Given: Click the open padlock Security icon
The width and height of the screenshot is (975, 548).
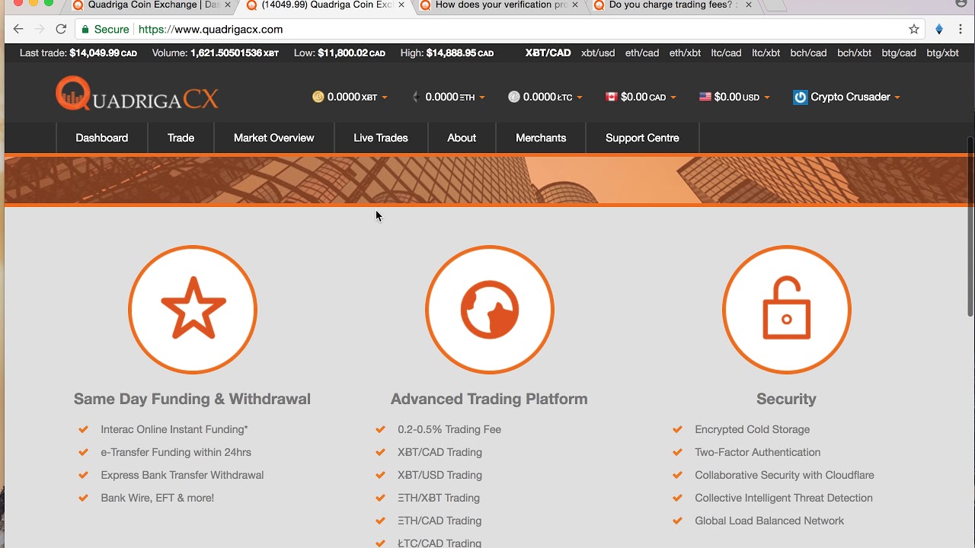Looking at the screenshot, I should [787, 310].
